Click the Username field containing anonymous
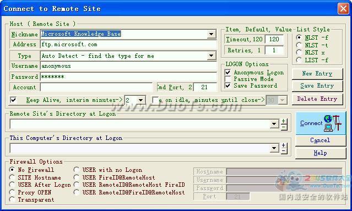The width and height of the screenshot is (352, 211). [x=128, y=66]
